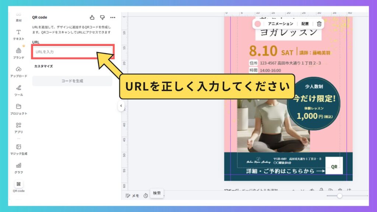Screen dimensions: 377x212
Task: Open the テキスト (Text) sidebar tool
Action: pos(18,34)
